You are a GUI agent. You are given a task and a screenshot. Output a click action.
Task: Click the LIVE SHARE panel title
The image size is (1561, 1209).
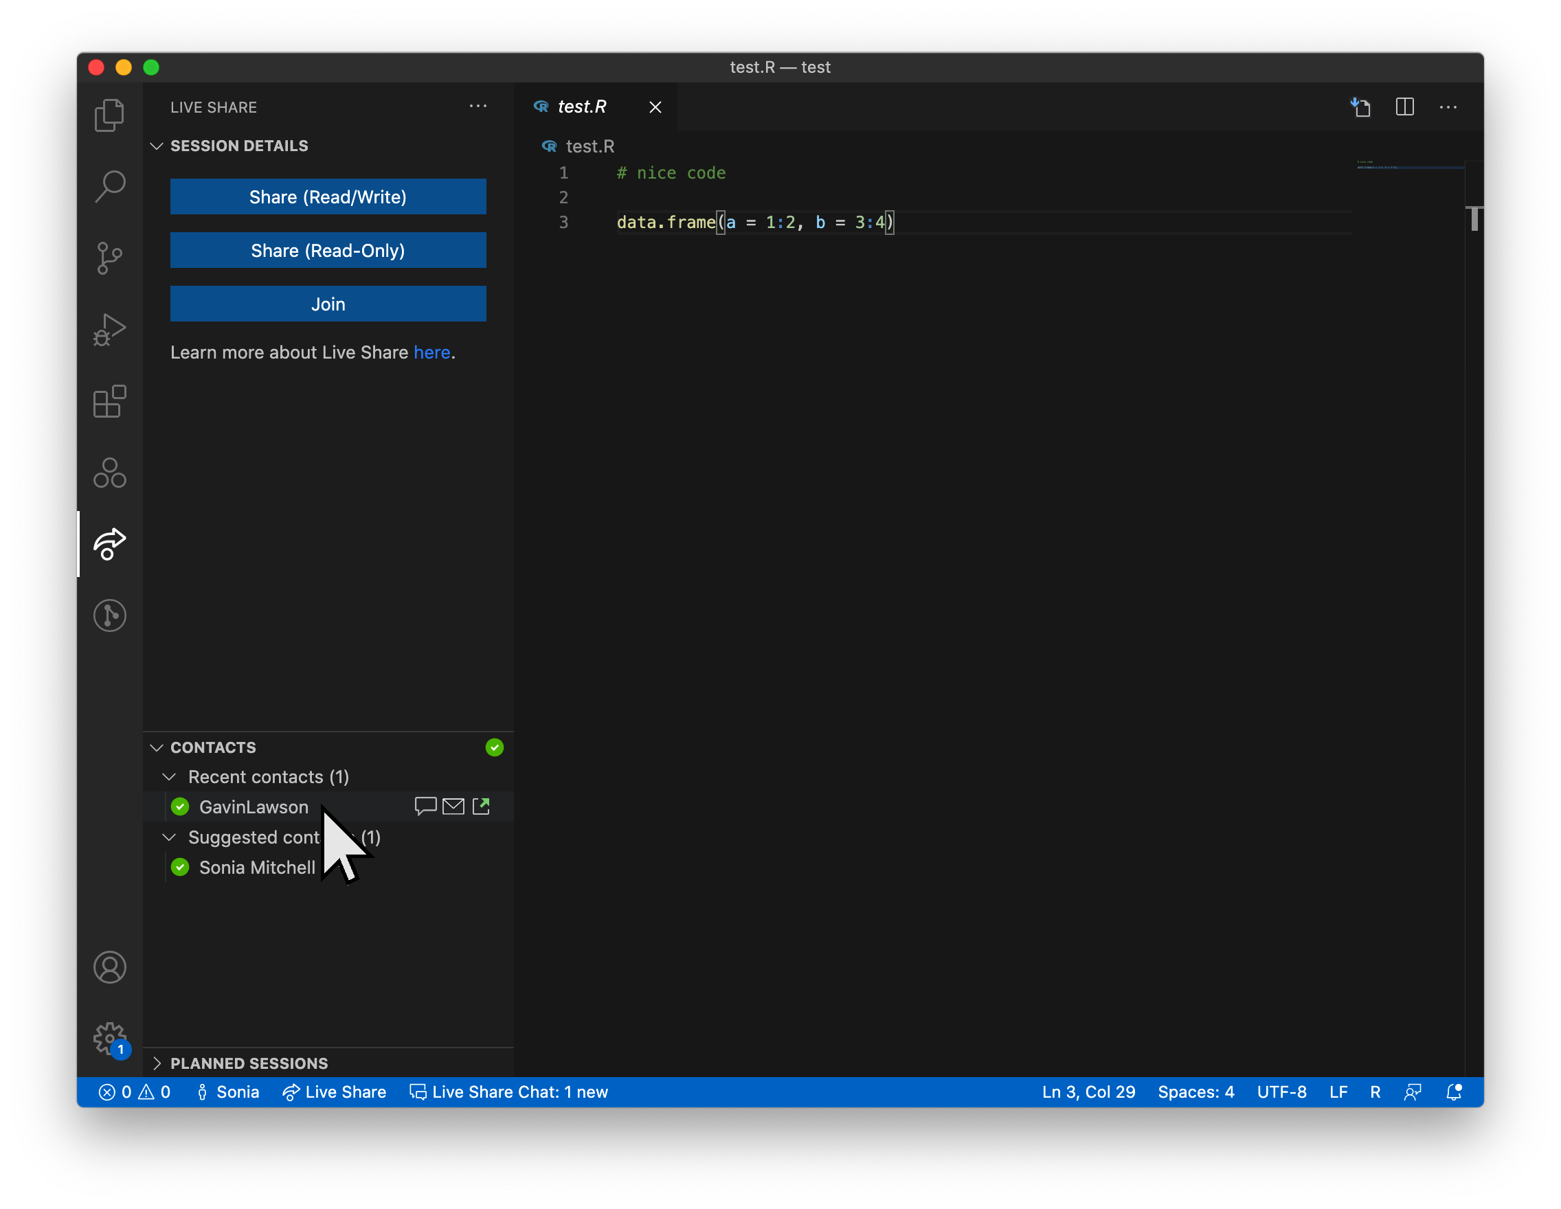[x=214, y=107]
